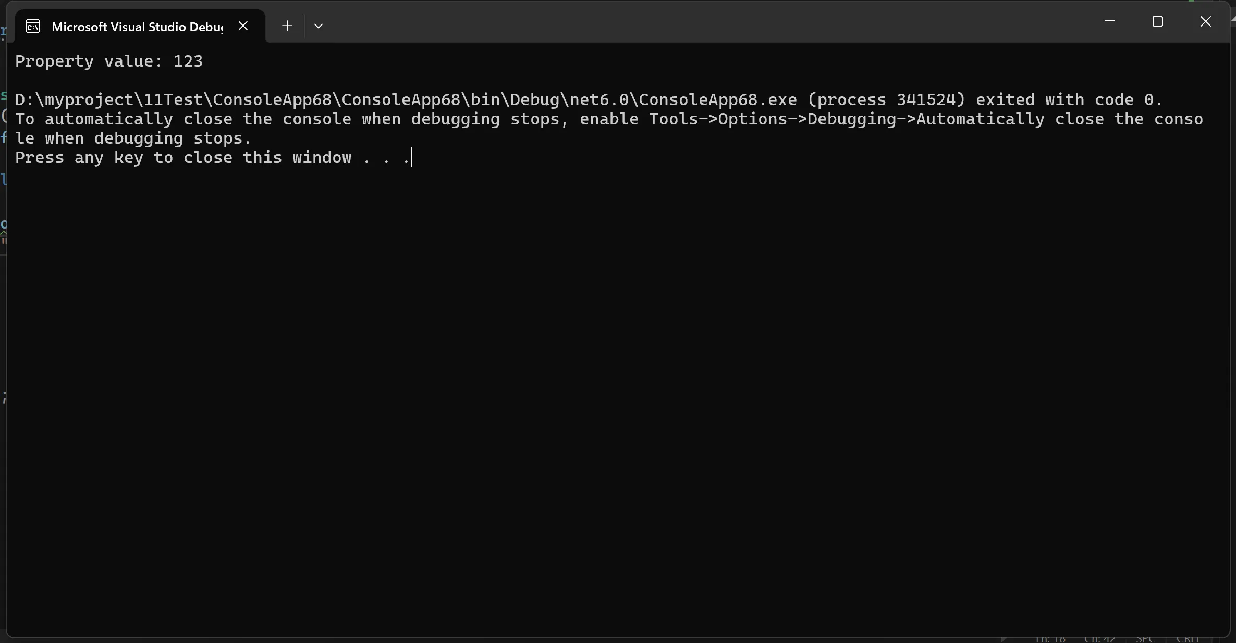Close the Microsoft Visual Studio Debug tab
Image resolution: width=1236 pixels, height=643 pixels.
tap(243, 26)
